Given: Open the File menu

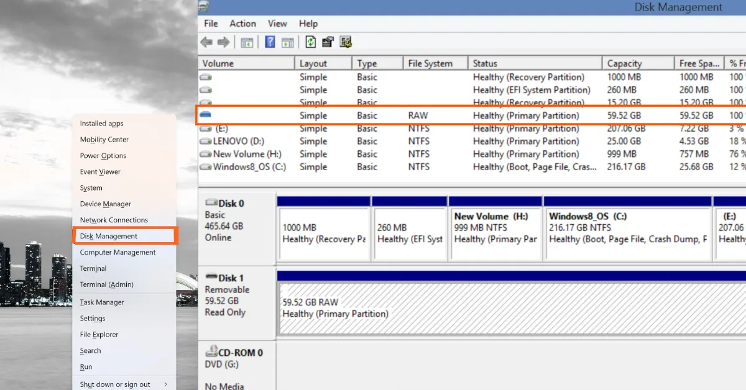Looking at the screenshot, I should (211, 24).
